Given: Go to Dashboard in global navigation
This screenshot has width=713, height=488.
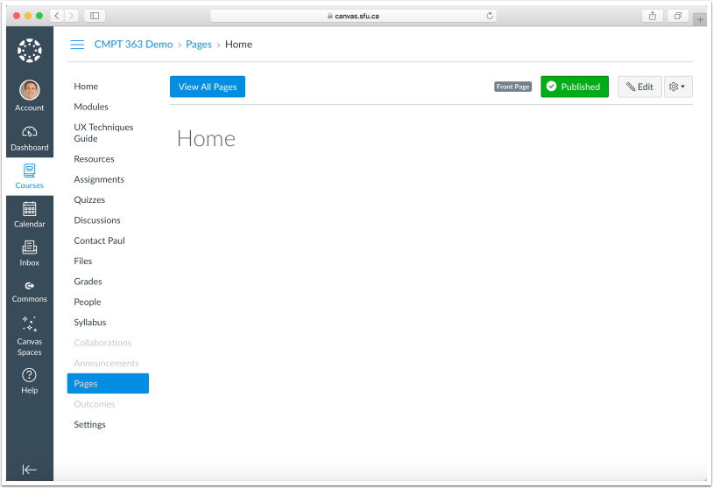Looking at the screenshot, I should pyautogui.click(x=30, y=138).
